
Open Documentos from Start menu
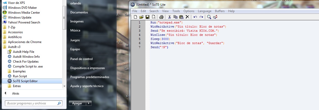[x=79, y=12]
